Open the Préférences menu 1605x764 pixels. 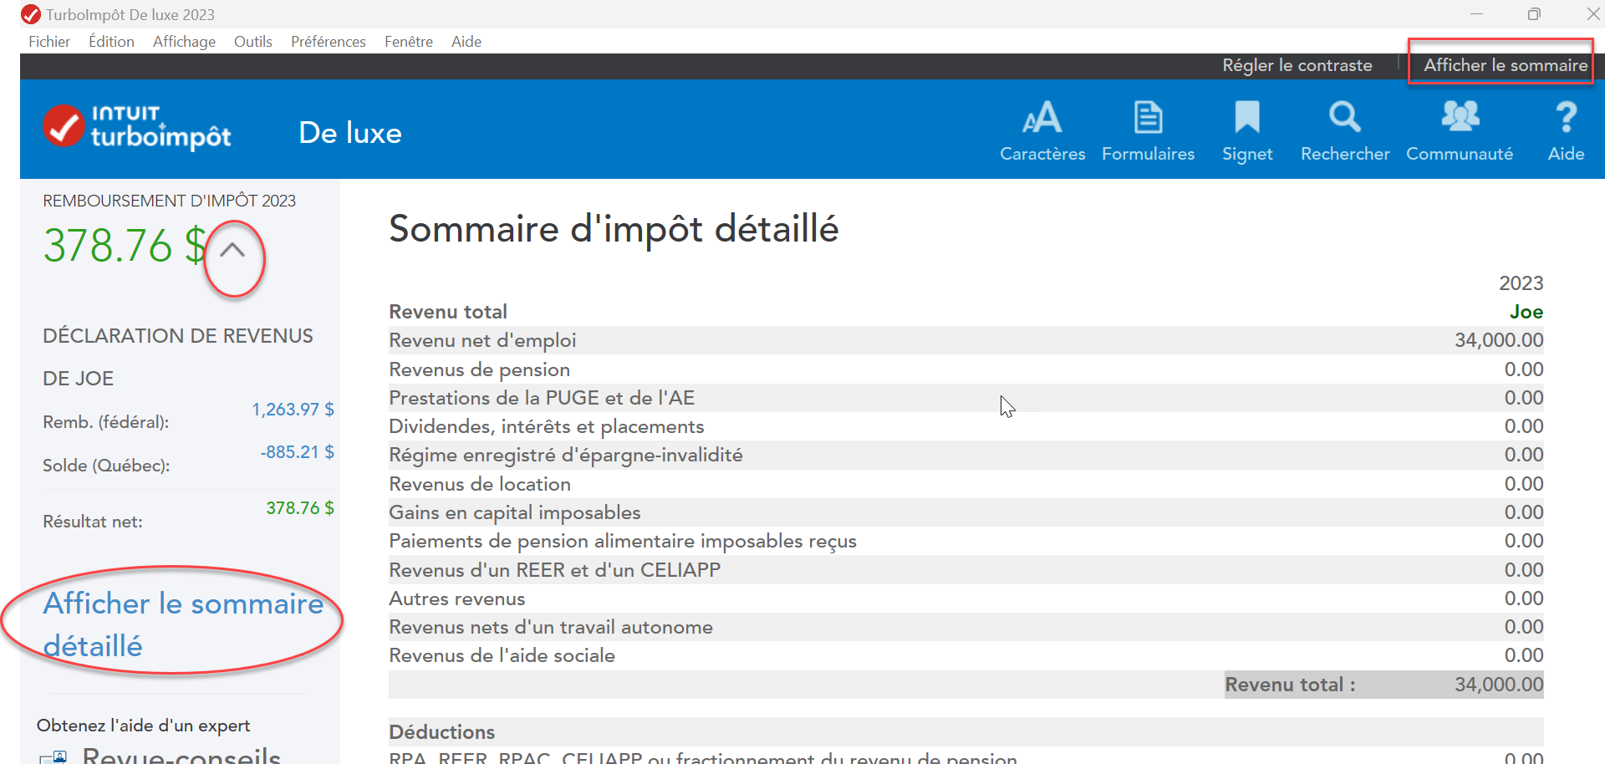(x=329, y=42)
